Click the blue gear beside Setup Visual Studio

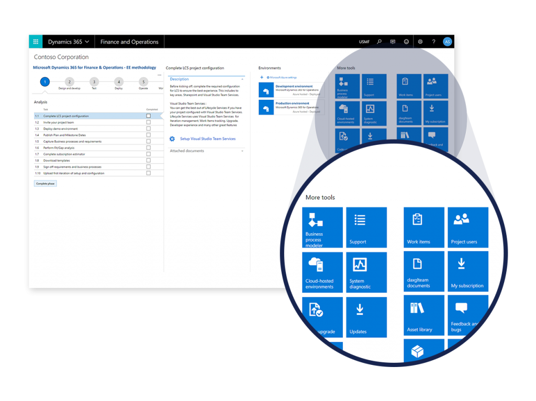172,139
